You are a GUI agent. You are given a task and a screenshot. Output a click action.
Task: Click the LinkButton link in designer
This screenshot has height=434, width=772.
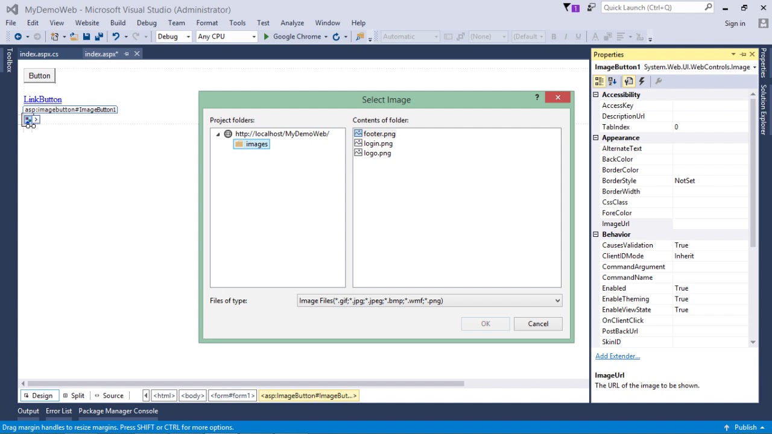point(43,99)
